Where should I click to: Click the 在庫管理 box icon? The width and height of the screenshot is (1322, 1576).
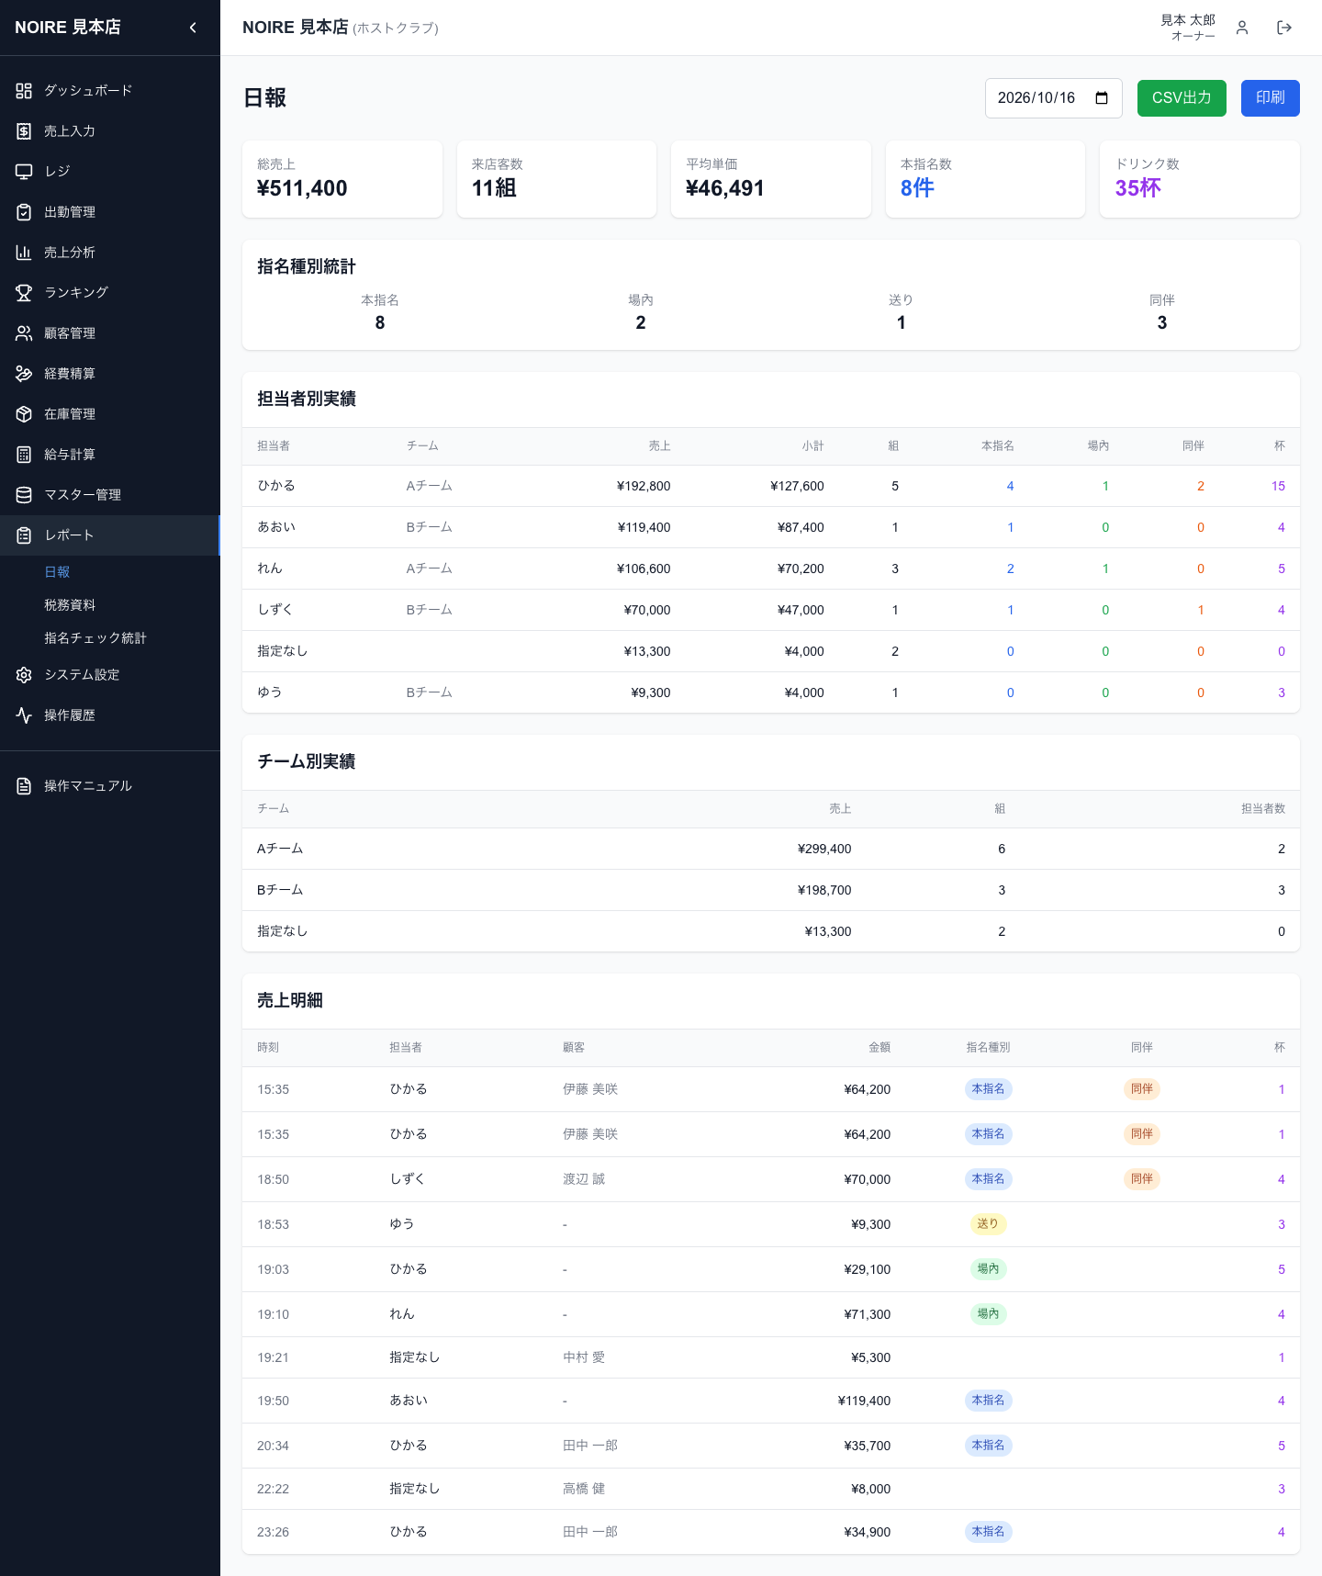(x=24, y=414)
